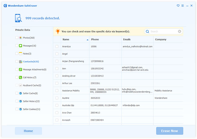Screen dimensions: 197x139
Task: Tick the checkbox for contact Anandya
Action: point(57,46)
